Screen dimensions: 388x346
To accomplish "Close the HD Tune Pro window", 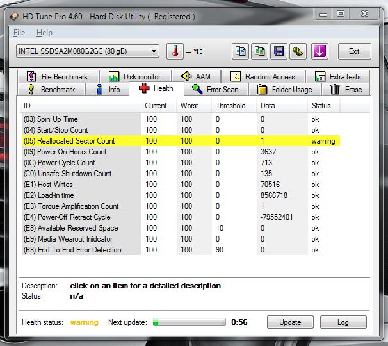I will (364, 14).
